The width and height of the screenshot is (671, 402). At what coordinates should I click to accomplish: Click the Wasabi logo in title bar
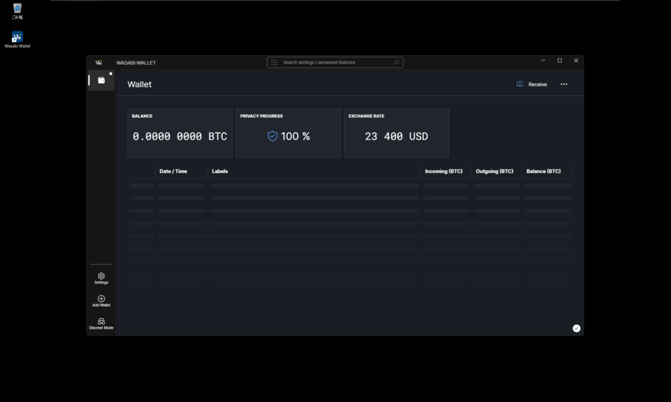pyautogui.click(x=99, y=62)
